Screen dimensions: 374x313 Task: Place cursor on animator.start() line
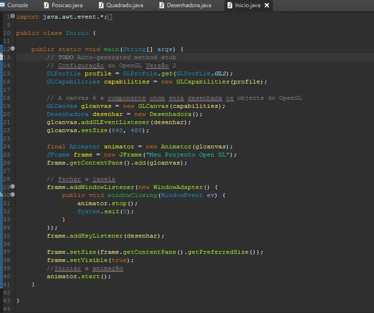click(x=79, y=276)
